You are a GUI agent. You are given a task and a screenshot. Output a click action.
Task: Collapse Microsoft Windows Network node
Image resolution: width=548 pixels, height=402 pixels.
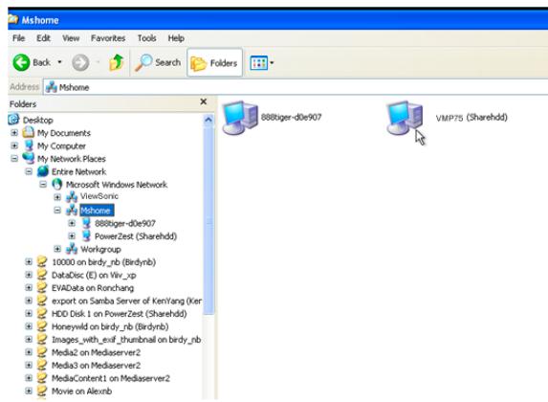[43, 185]
